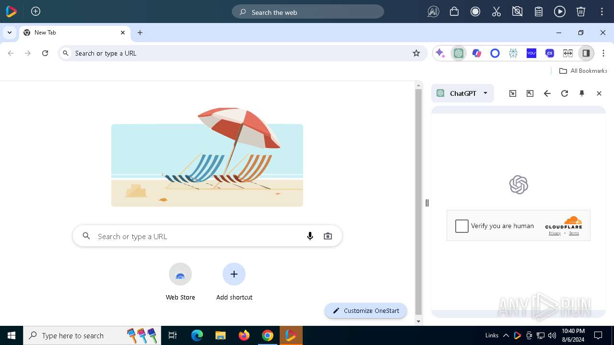Open the tab search dropdown chevron
This screenshot has width=614, height=345.
[10, 33]
